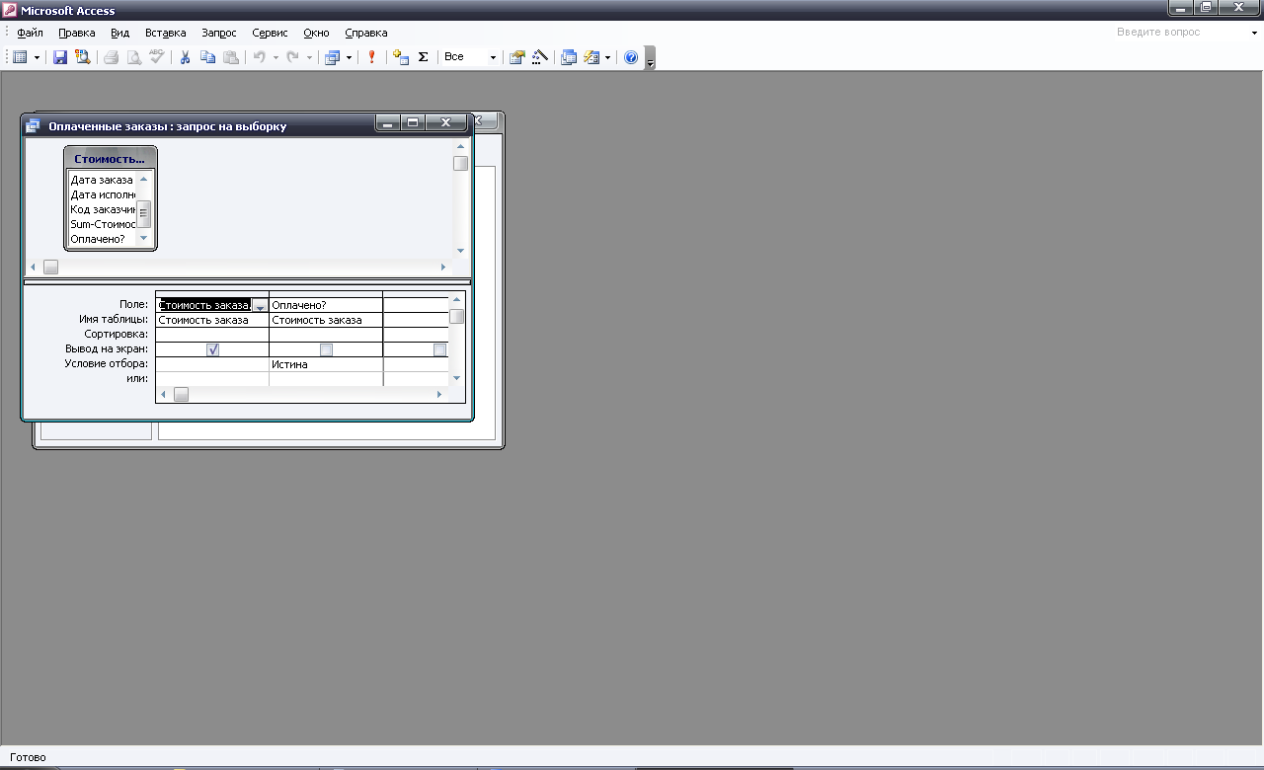Select 'Sum-Стоимость' field in the table list
This screenshot has width=1264, height=770.
102,224
